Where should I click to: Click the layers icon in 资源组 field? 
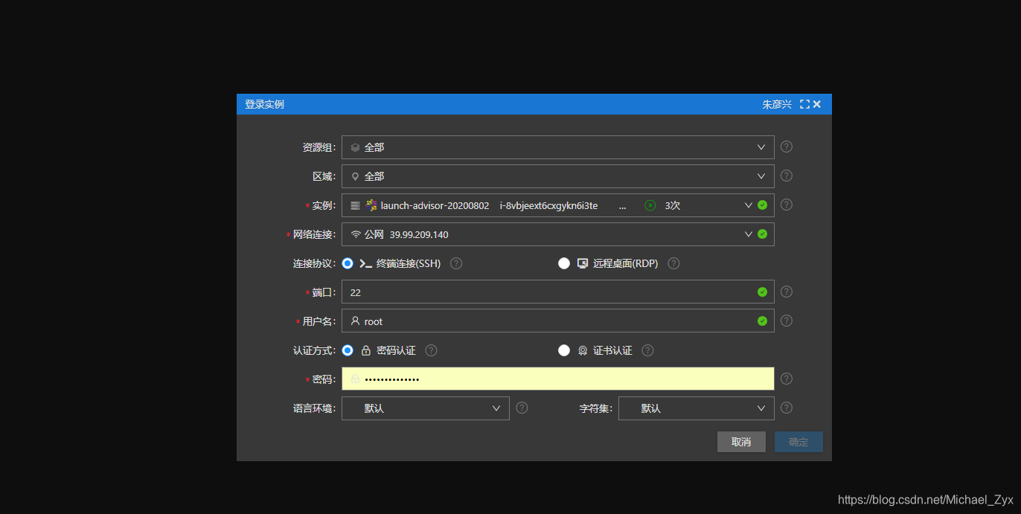pos(355,147)
